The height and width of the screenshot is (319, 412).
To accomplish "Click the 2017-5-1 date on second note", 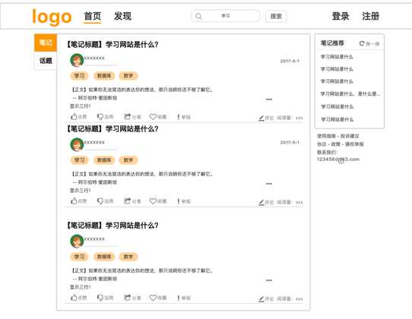I will coord(290,142).
